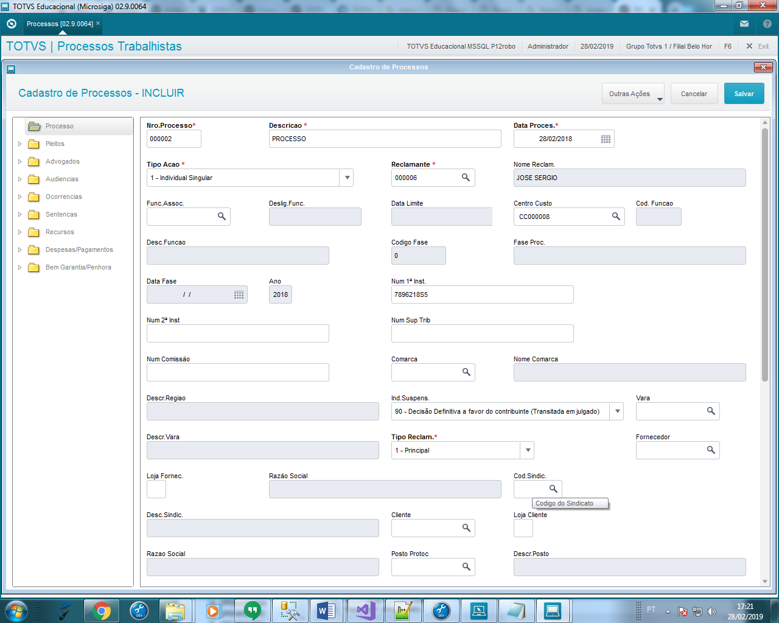This screenshot has height=623, width=779.
Task: Click the Func.Assoc. search magnifier
Action: point(222,217)
